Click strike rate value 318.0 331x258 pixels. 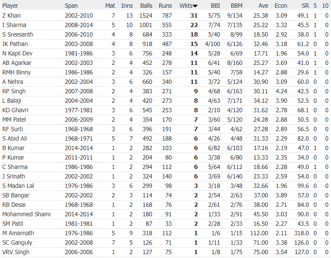click(x=301, y=233)
